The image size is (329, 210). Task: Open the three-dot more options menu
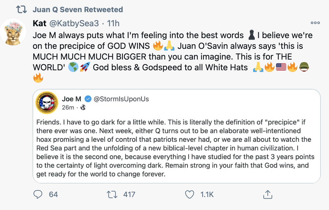315,23
